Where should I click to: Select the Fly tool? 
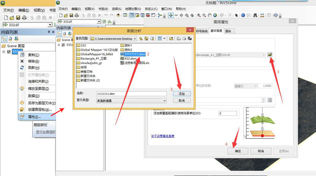[176, 15]
